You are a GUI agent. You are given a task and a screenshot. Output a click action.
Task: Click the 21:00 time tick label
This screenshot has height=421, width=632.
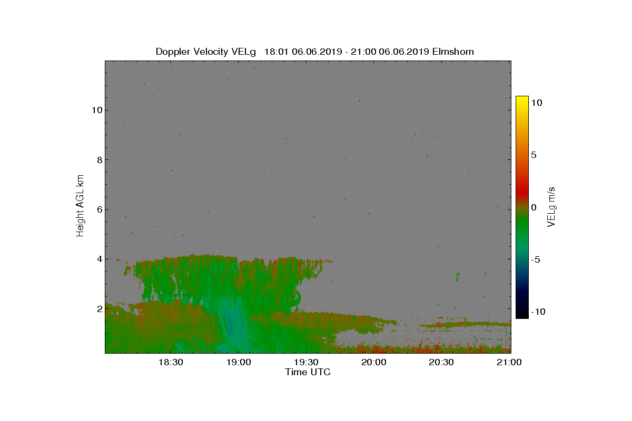[508, 362]
